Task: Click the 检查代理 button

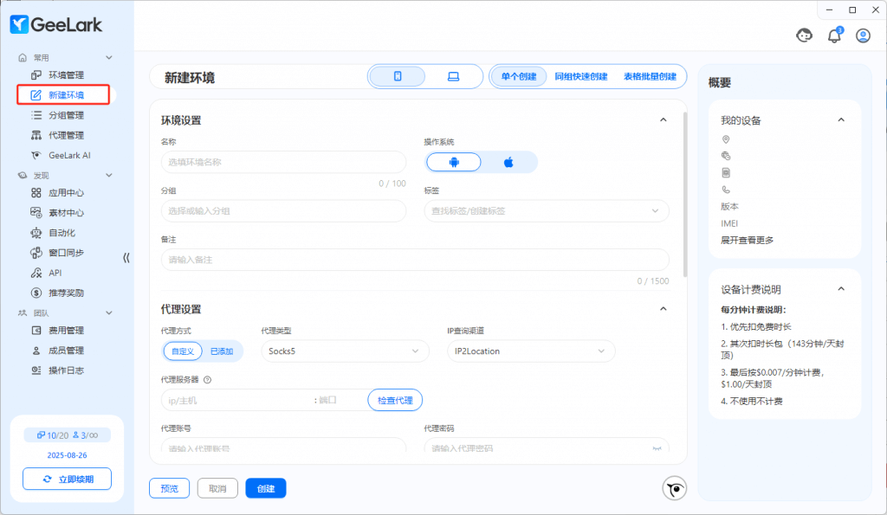Action: tap(395, 400)
